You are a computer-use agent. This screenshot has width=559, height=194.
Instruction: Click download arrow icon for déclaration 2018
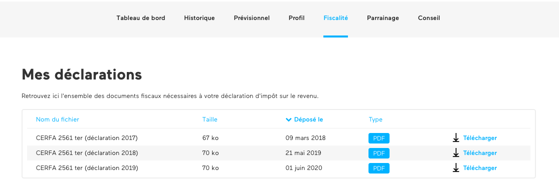pyautogui.click(x=456, y=153)
